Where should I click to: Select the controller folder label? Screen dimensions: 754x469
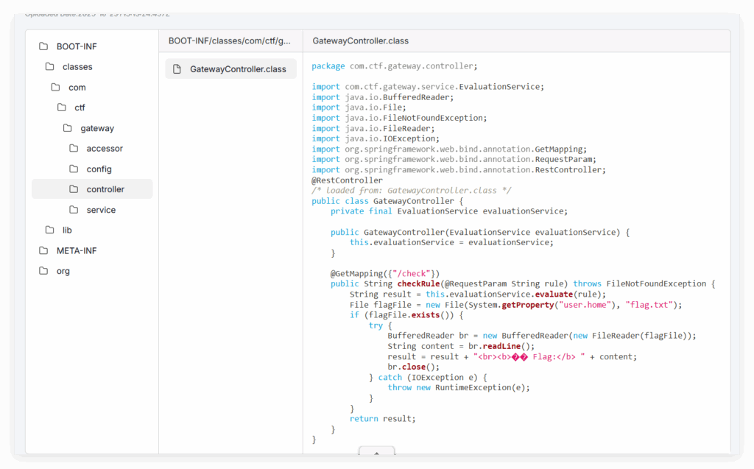tap(105, 189)
